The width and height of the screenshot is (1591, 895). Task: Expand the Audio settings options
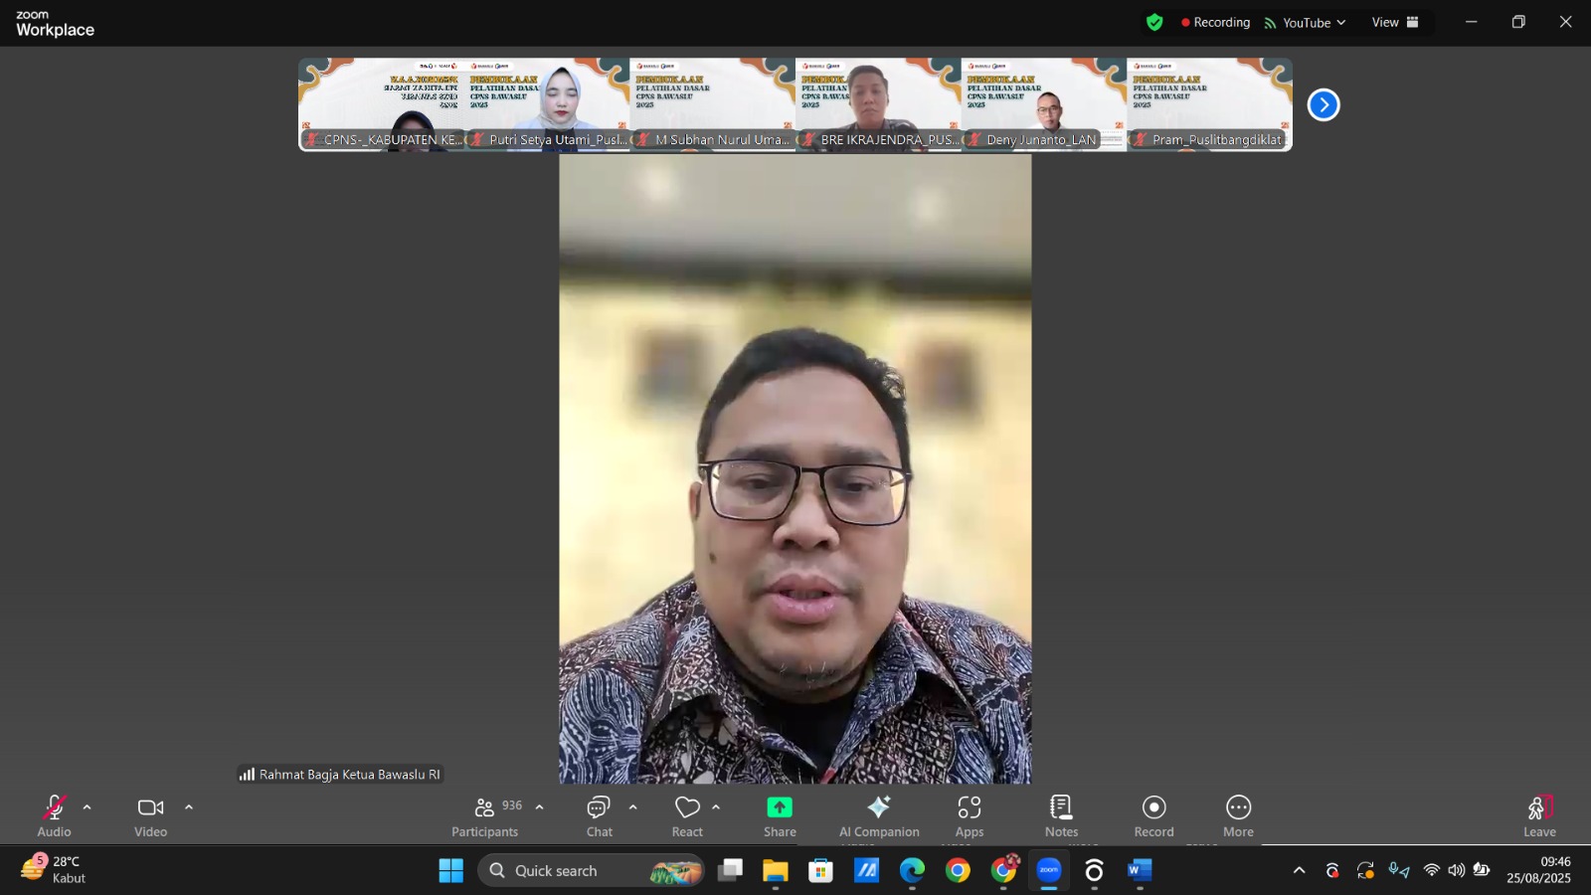pos(88,807)
